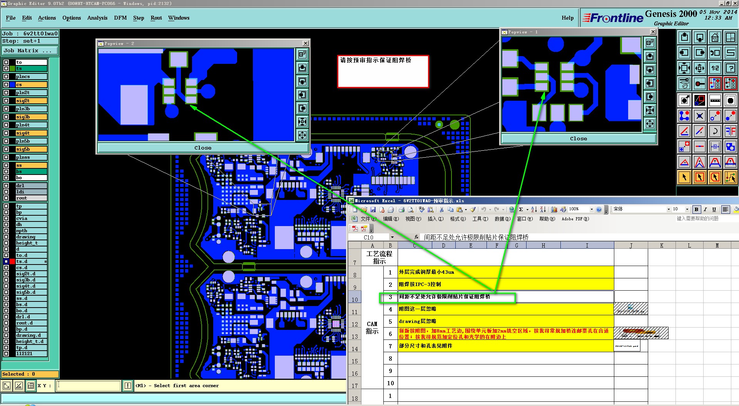Click Close button in Popview 1

click(x=578, y=138)
